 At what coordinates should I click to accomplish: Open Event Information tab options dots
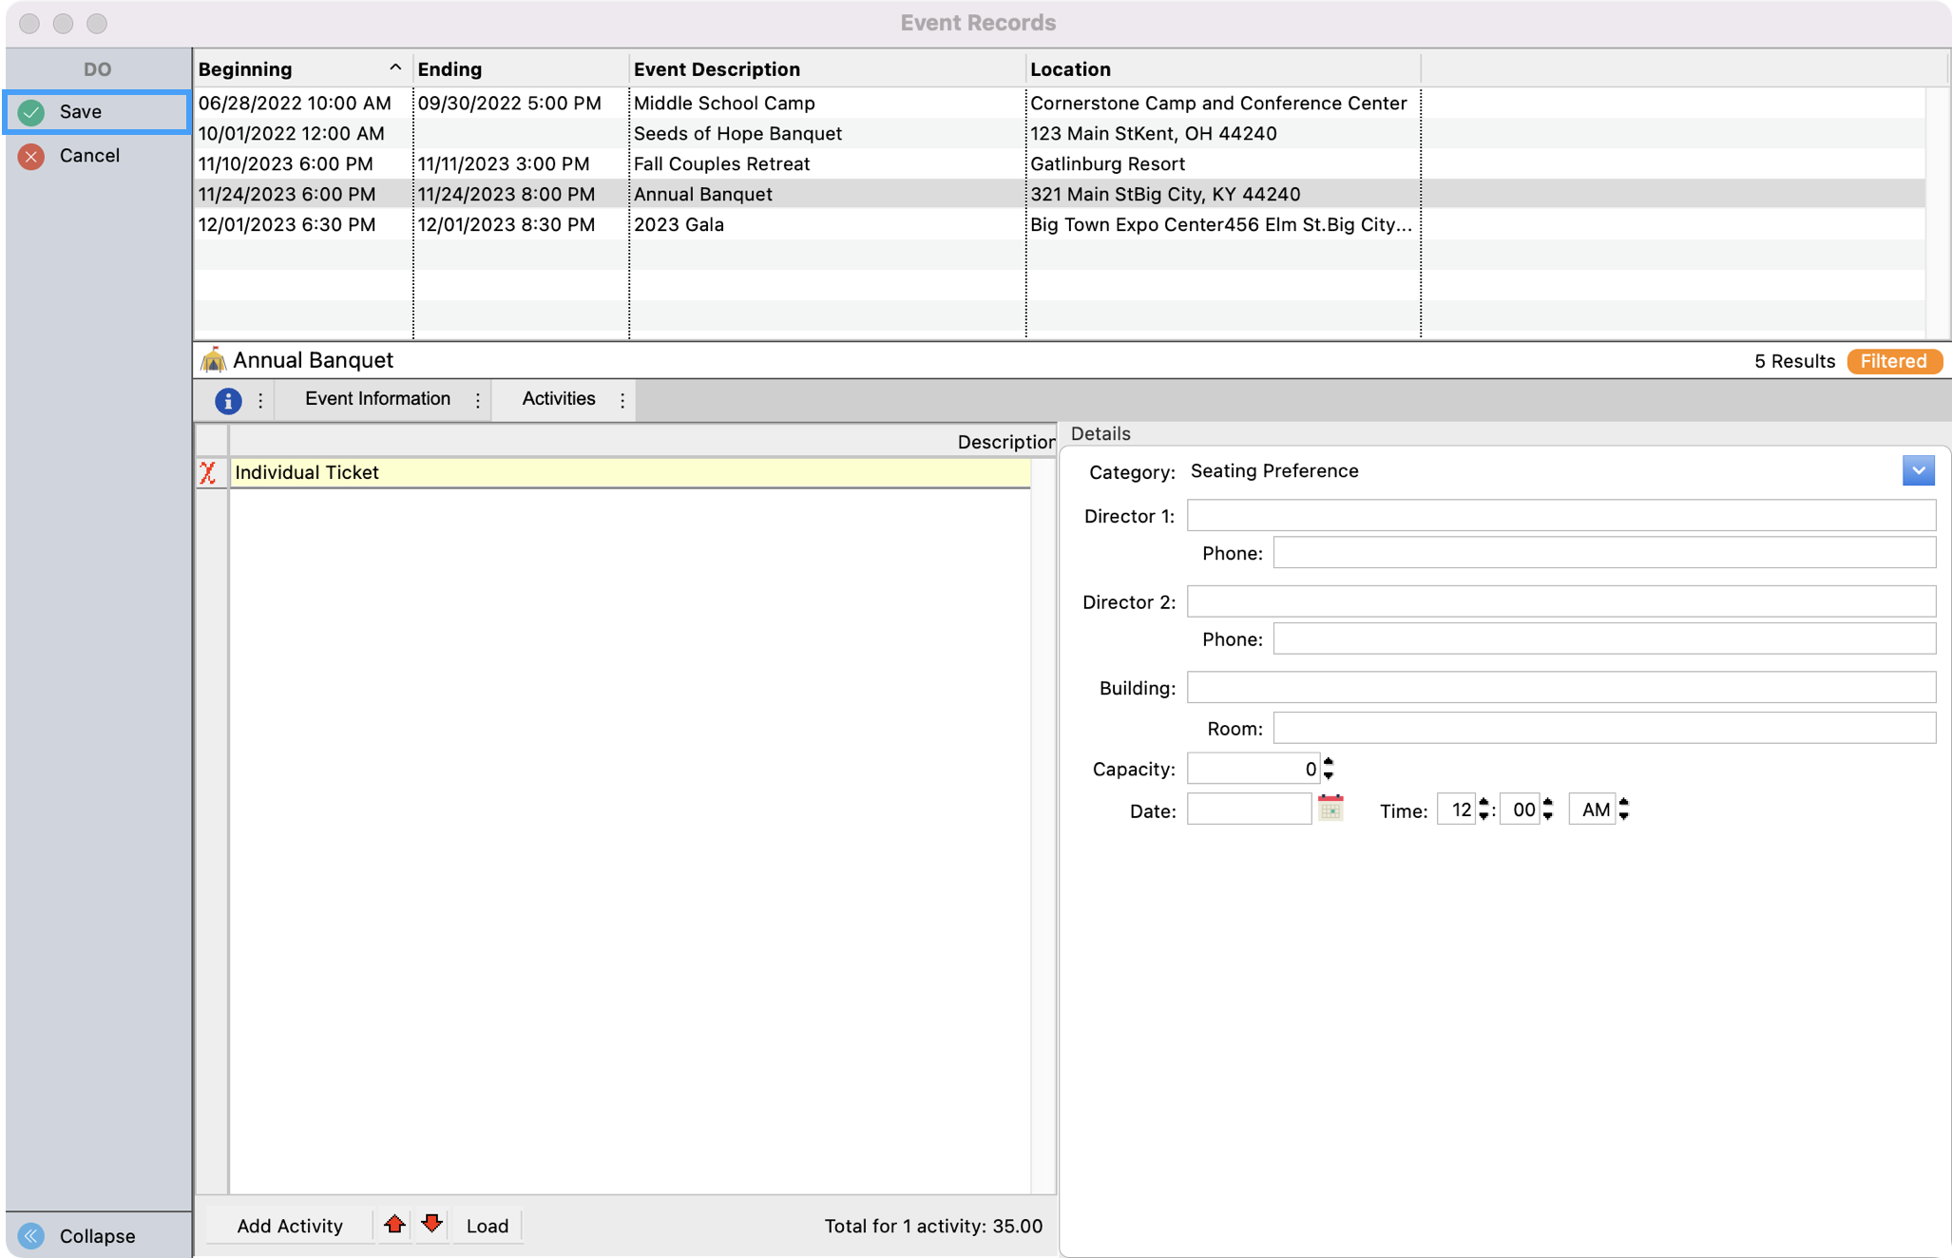coord(478,400)
